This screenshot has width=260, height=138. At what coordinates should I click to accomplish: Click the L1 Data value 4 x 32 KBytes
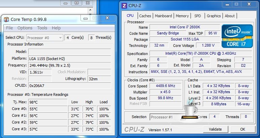[x=218, y=86]
